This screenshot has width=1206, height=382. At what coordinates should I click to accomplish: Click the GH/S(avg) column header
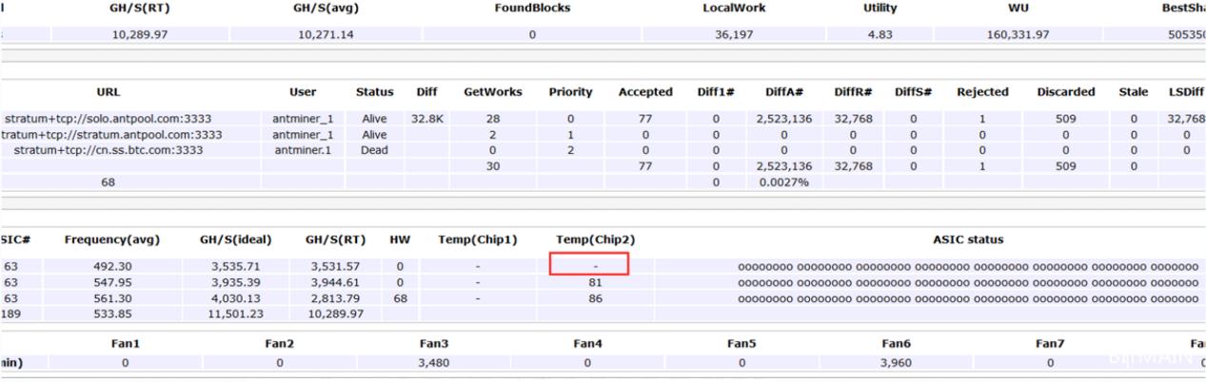[x=326, y=9]
